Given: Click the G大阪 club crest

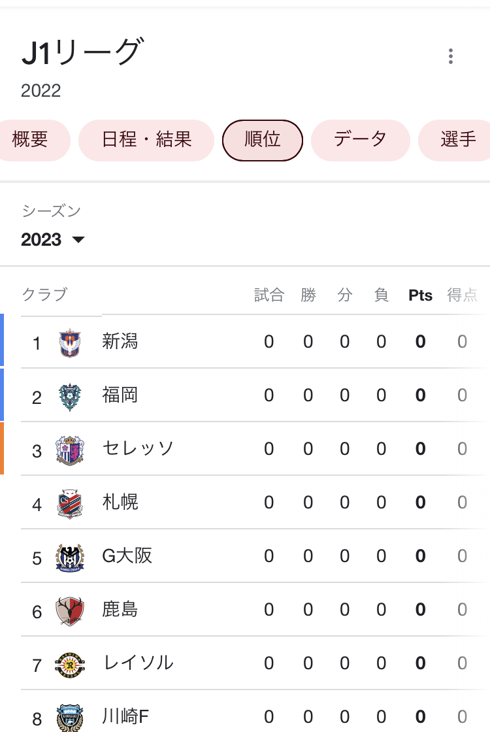Looking at the screenshot, I should pyautogui.click(x=70, y=558).
